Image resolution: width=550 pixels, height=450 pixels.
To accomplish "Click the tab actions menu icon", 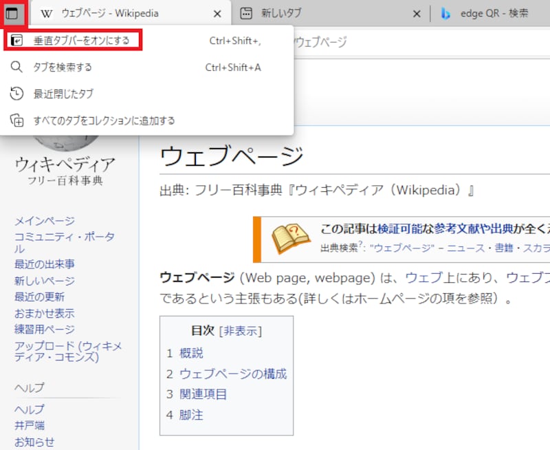I will click(13, 14).
